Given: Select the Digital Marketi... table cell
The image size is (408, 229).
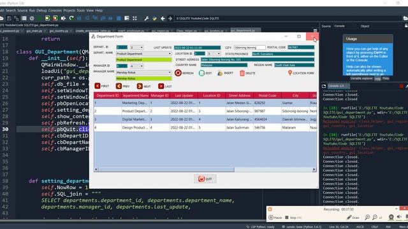Looking at the screenshot, I should point(135,119).
